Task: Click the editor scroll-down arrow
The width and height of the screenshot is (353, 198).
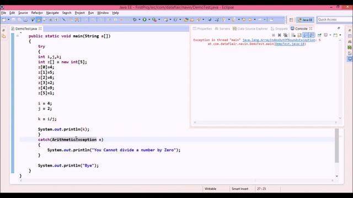Action: (x=337, y=176)
